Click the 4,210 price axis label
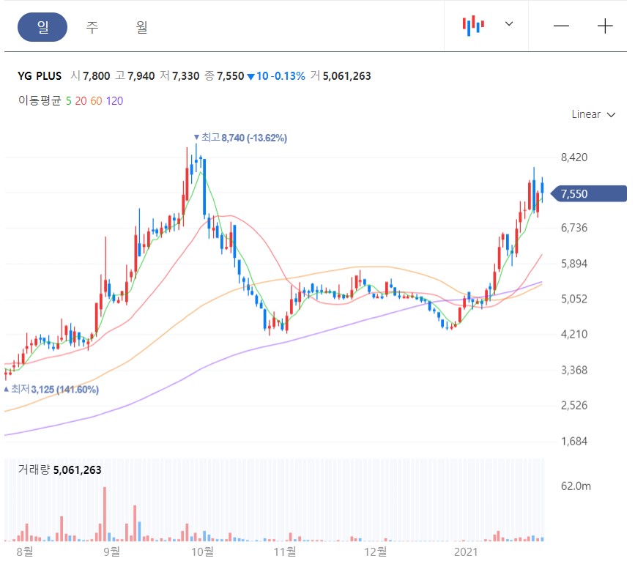 pos(574,335)
